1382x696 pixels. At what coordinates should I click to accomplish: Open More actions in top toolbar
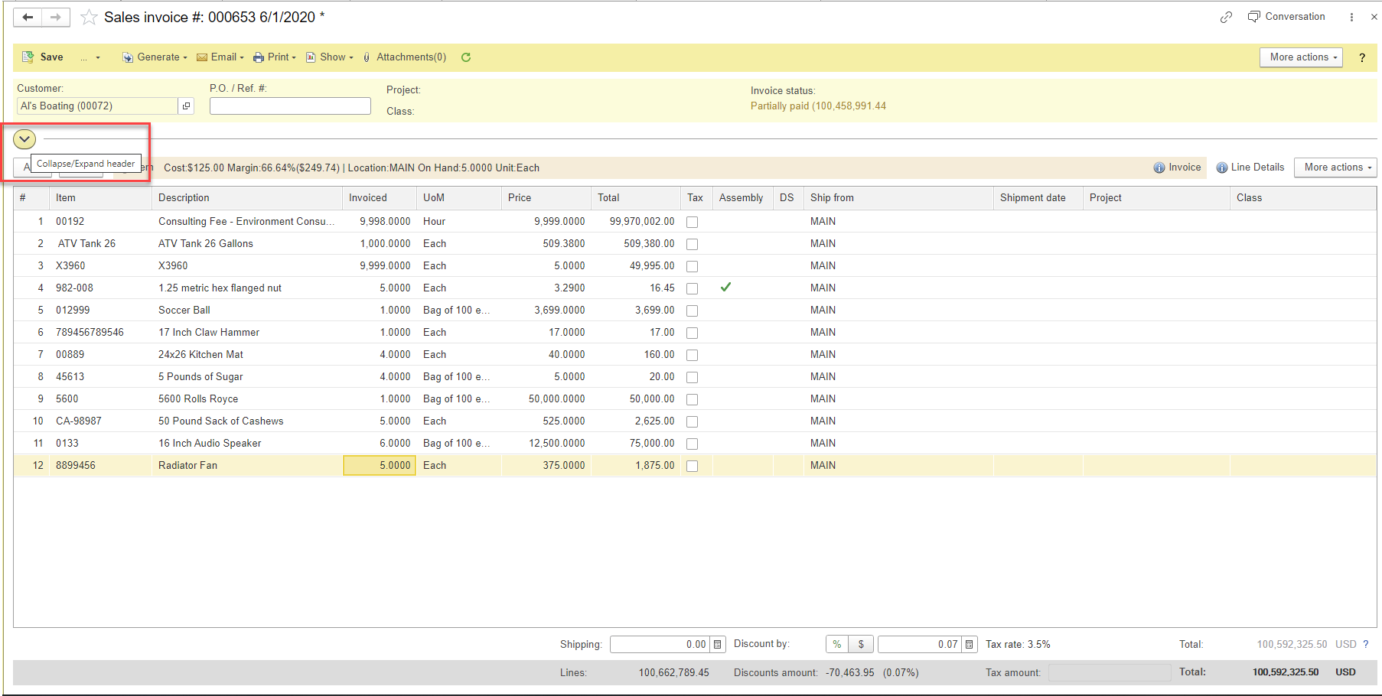pos(1301,57)
